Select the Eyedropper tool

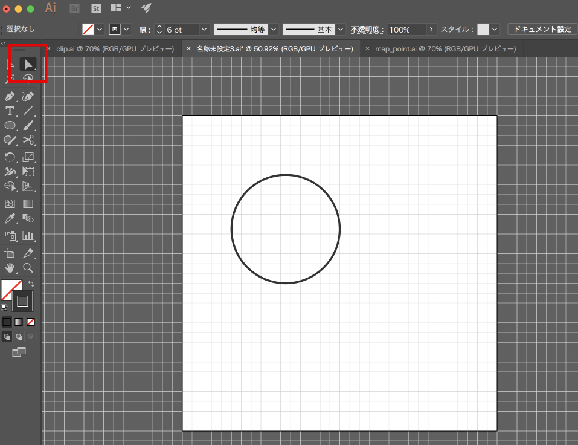click(10, 218)
